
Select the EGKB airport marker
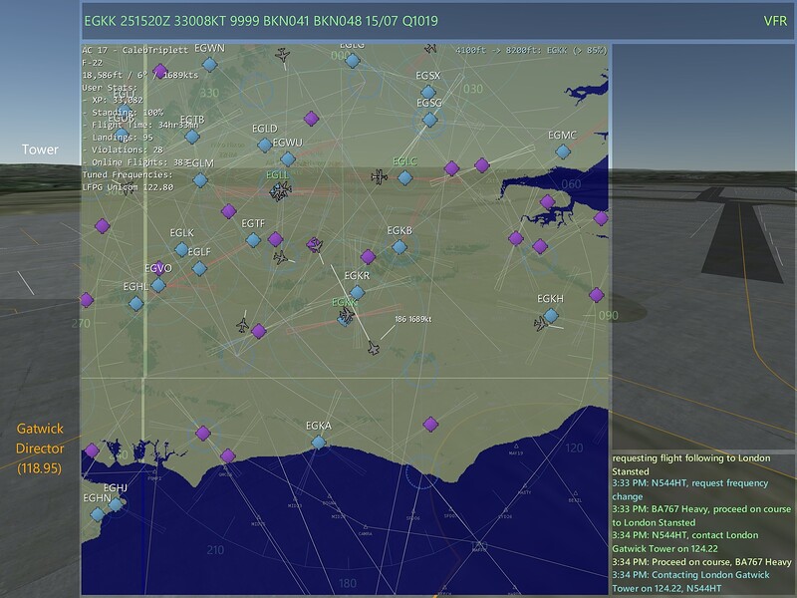[399, 247]
